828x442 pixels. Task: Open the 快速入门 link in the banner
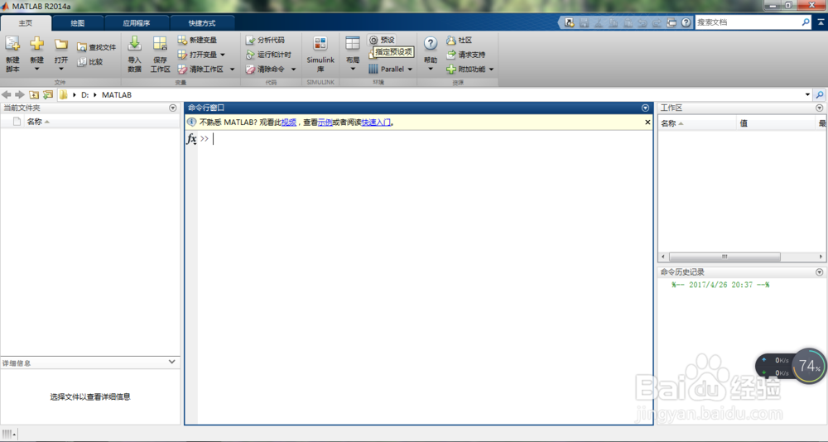pos(376,122)
